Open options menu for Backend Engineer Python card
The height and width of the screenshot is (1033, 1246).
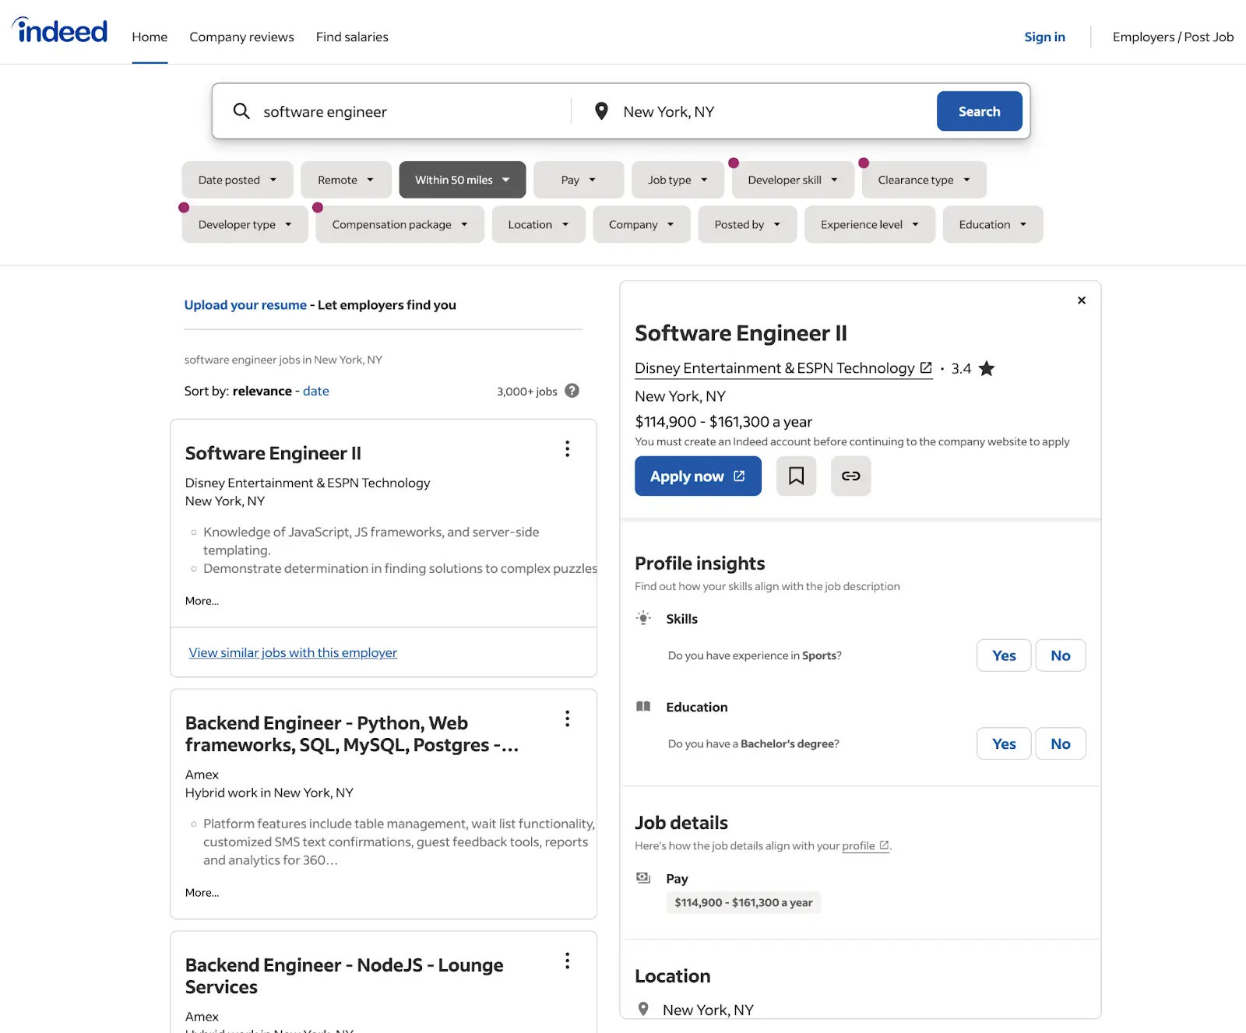(x=567, y=719)
